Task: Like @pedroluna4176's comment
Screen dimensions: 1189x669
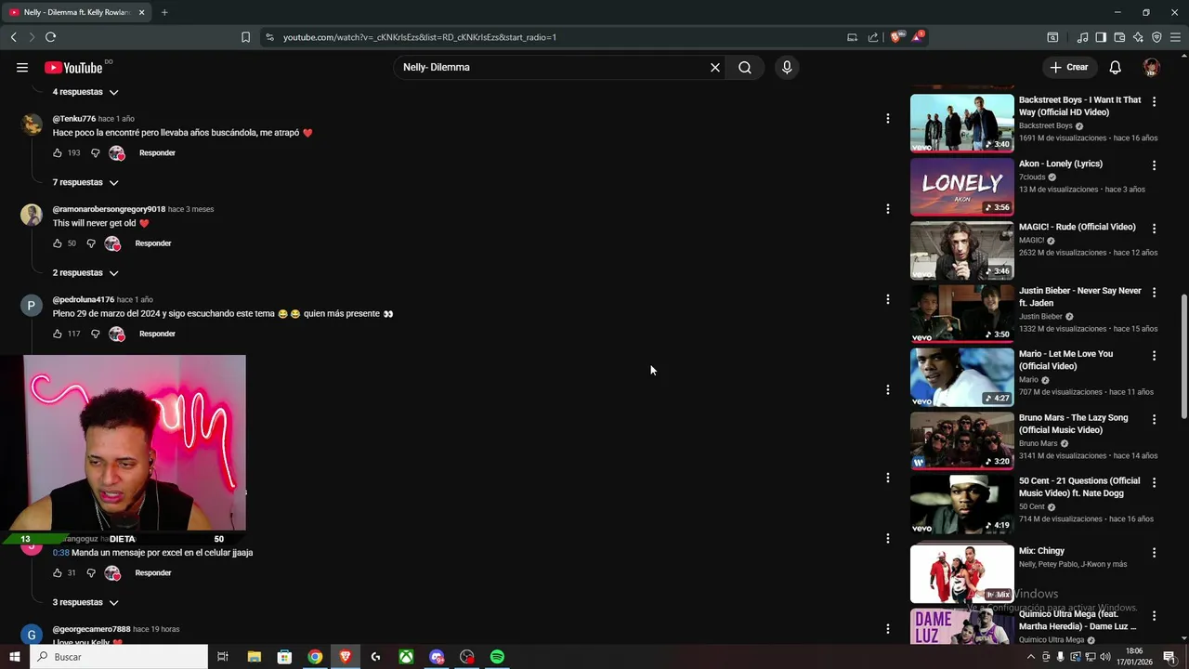Action: [x=58, y=334]
